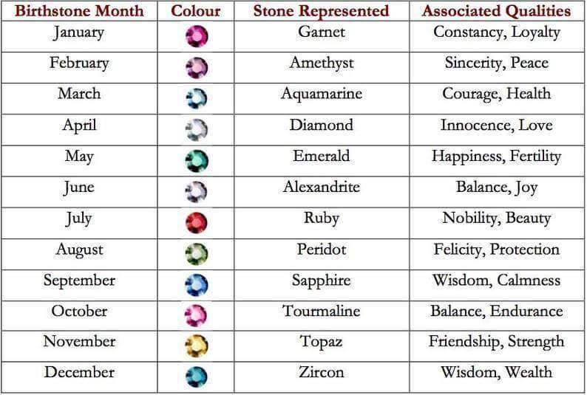Image resolution: width=587 pixels, height=395 pixels.
Task: Select the Constancy, Loyalty text
Action: [x=496, y=32]
